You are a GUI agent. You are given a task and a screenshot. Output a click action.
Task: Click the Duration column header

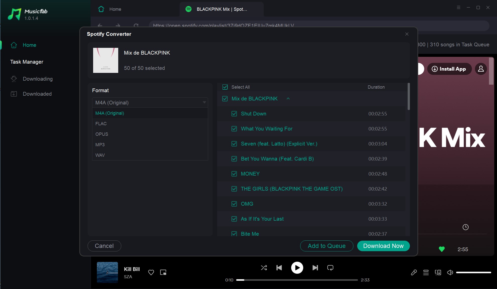[376, 87]
